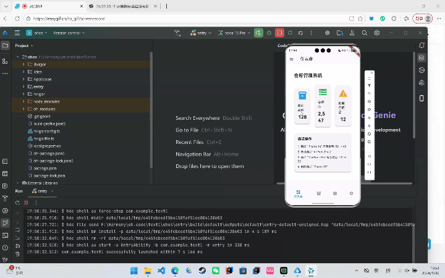This screenshot has width=445, height=278.
Task: Click CodeGenie panel vertical scrollbar
Action: 414,95
